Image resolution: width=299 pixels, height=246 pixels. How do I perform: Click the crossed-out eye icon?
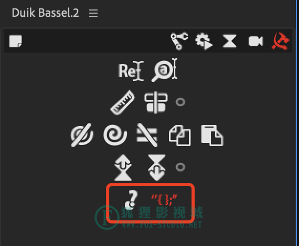82,135
